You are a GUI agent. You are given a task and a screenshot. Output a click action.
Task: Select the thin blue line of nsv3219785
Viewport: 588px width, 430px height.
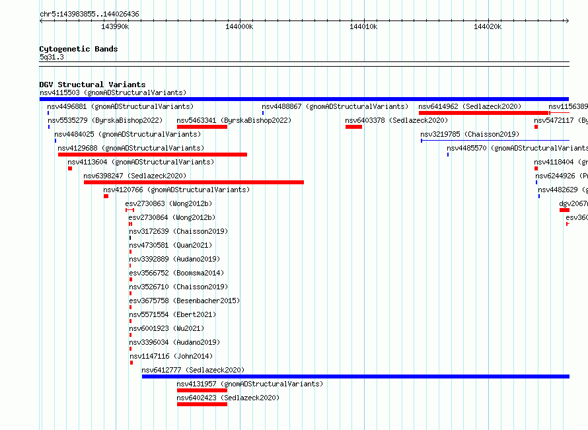click(496, 141)
